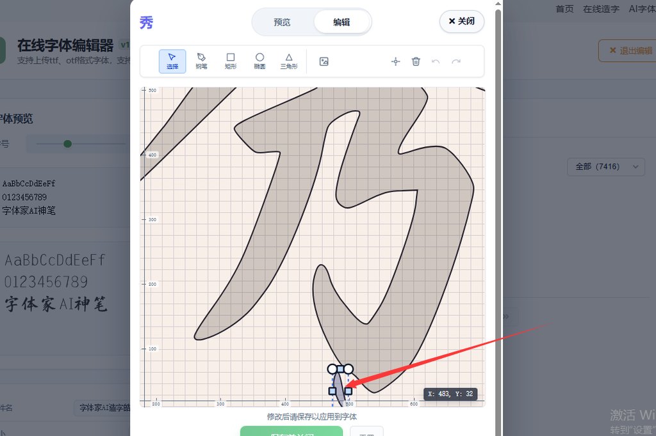This screenshot has height=436, width=656.
Task: Open the 全部 (7416) filter dropdown
Action: [x=605, y=166]
